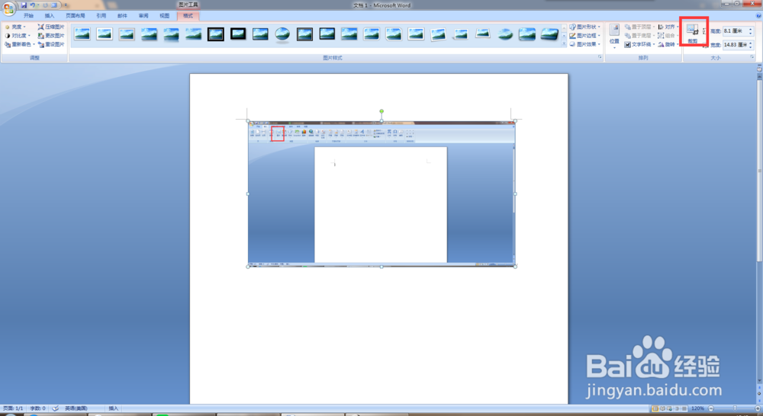
Task: Switch to the 插入 ribbon tab
Action: [x=50, y=15]
